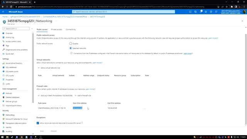247x139 pixels.
Task: Open portal settings gear icon
Action: (x=206, y=12)
